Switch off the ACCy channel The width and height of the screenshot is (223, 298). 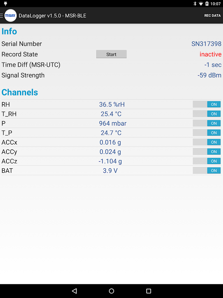[x=207, y=152]
